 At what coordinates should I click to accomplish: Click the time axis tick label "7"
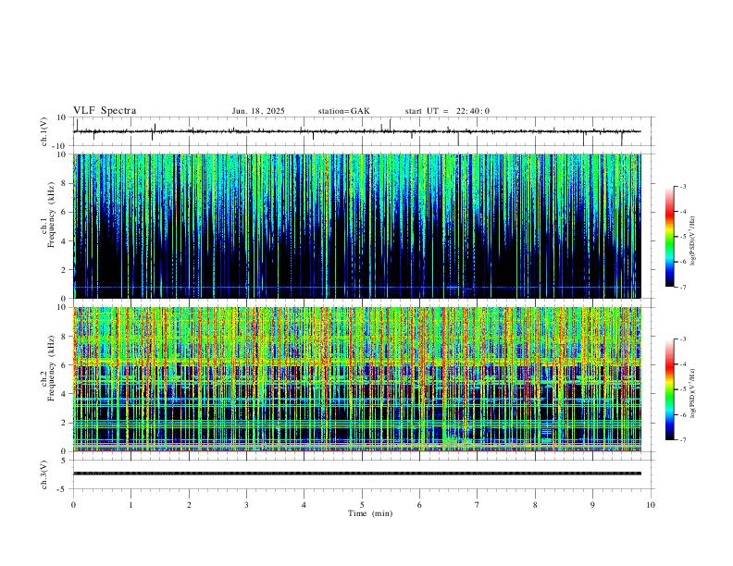tap(478, 505)
